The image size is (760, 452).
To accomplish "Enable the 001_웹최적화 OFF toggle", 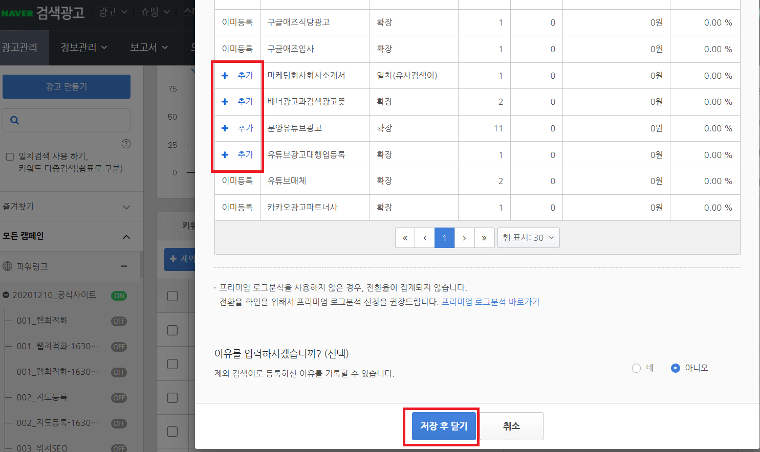I will pyautogui.click(x=119, y=321).
